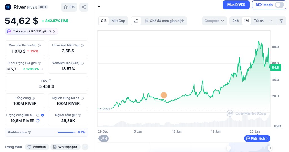
Task: Add River to watchlist with star button
Action: [69, 7]
